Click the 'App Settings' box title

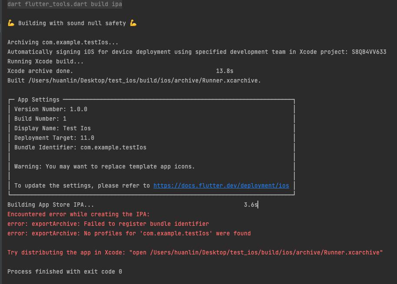(x=39, y=99)
